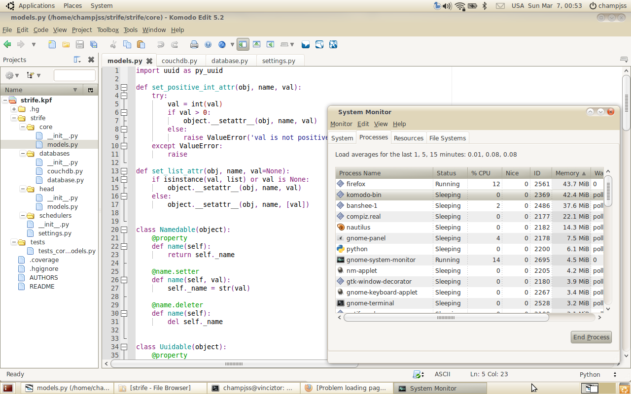Image resolution: width=631 pixels, height=394 pixels.
Task: Click the Help question mark icon
Action: click(x=208, y=44)
